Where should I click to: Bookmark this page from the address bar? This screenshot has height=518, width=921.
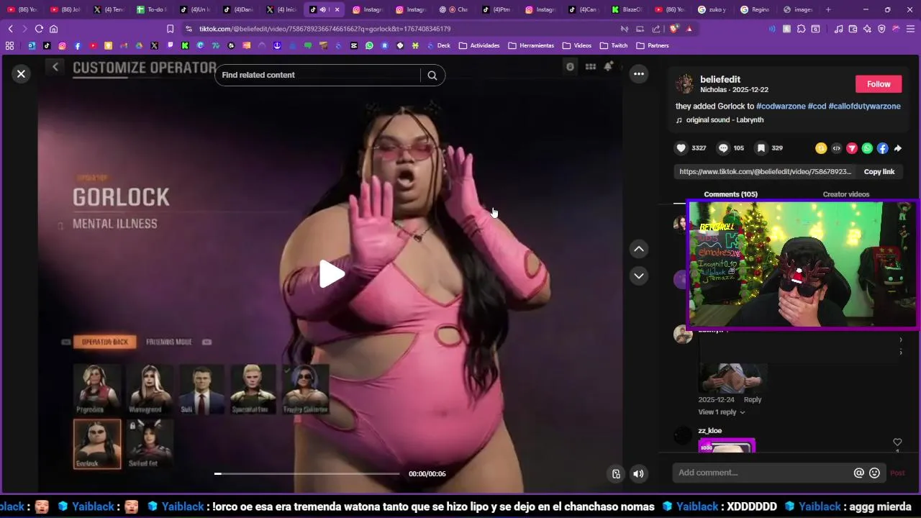170,29
